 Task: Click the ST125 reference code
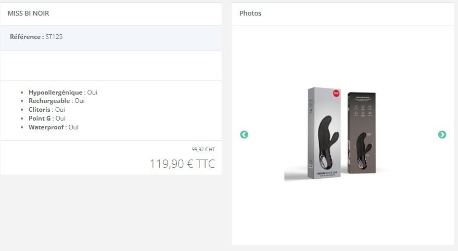click(54, 37)
